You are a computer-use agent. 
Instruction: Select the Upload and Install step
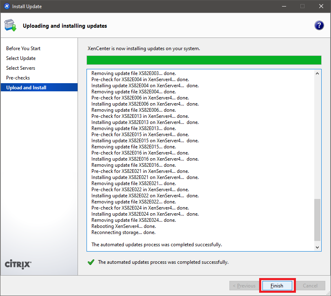26,88
